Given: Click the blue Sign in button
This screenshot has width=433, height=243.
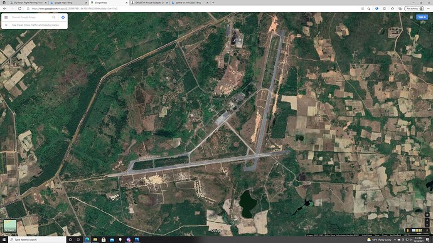Looking at the screenshot, I should coord(422,17).
